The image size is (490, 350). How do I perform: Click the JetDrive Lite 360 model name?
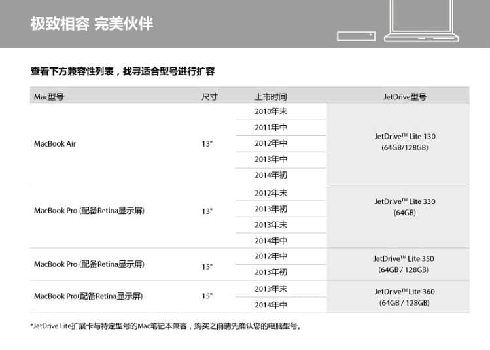[405, 292]
